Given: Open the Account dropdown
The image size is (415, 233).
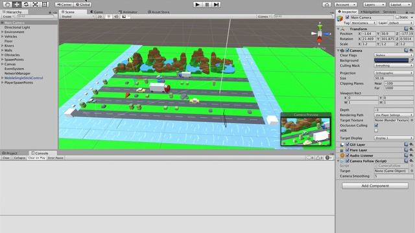Looking at the screenshot, I should [x=346, y=5].
